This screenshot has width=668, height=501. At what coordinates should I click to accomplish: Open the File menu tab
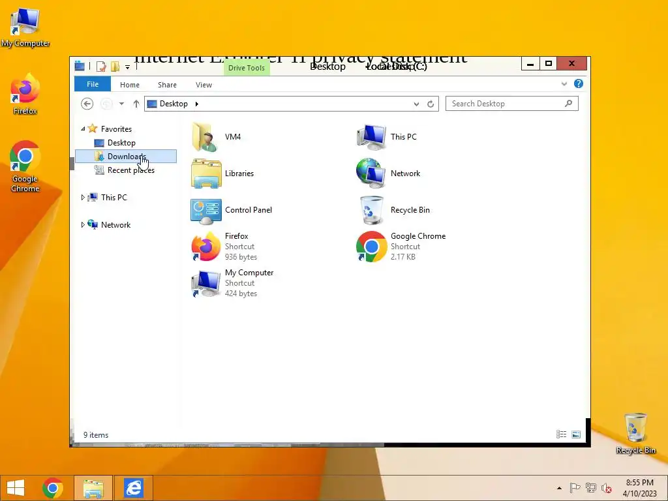(x=93, y=84)
